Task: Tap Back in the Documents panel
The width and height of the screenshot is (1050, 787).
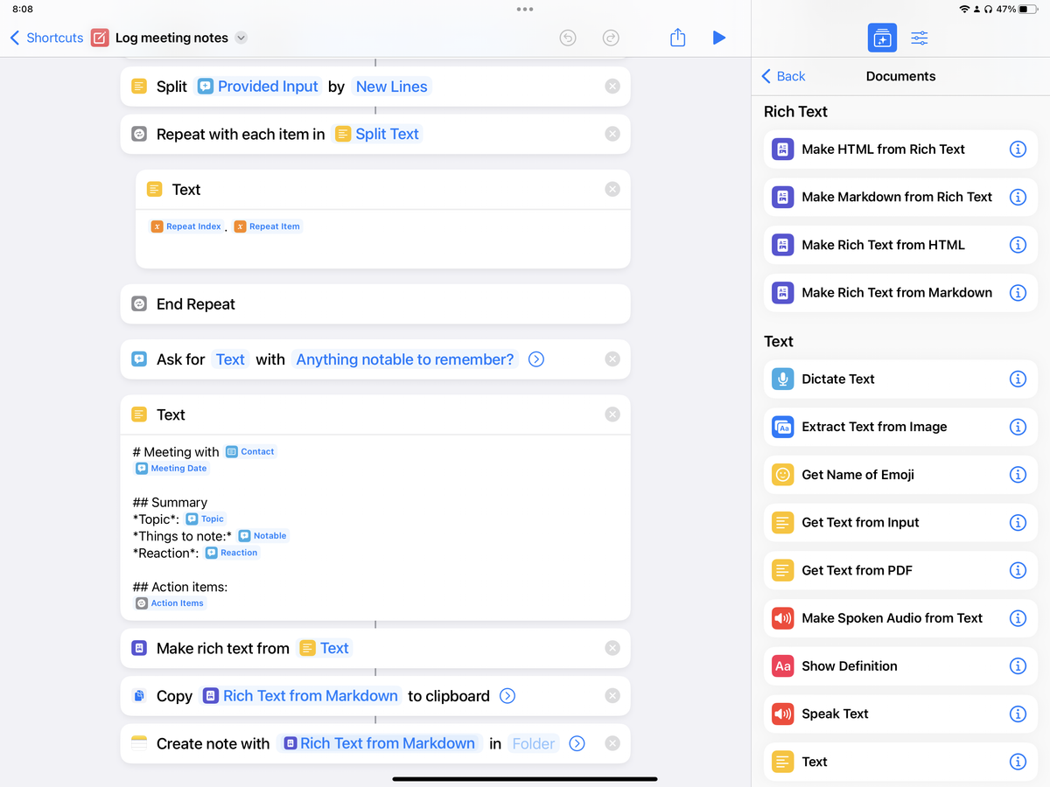Action: pos(782,76)
